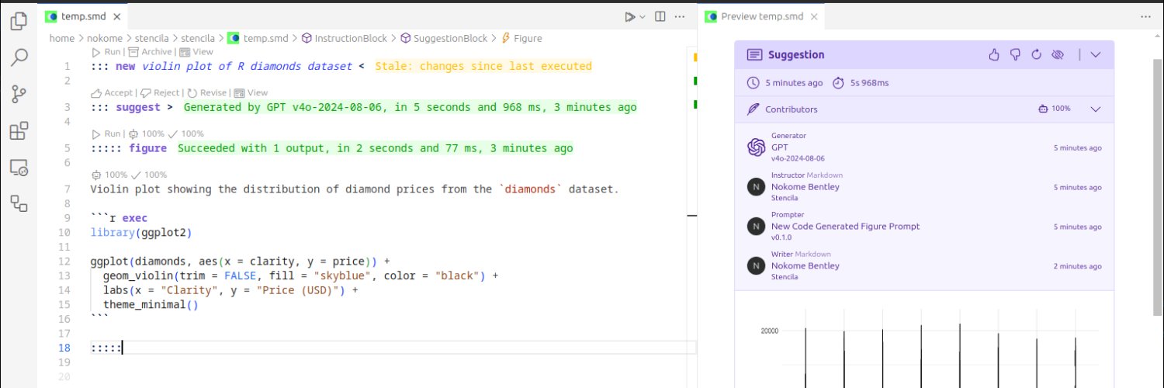Click the 'Generated by GPT v4o-2024-08-06' status
The width and height of the screenshot is (1164, 388).
point(410,107)
